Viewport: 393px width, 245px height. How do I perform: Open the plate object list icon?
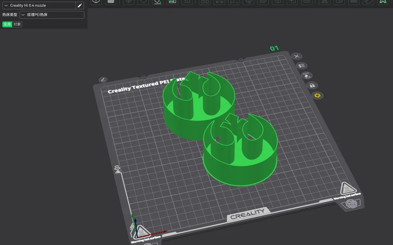302,66
